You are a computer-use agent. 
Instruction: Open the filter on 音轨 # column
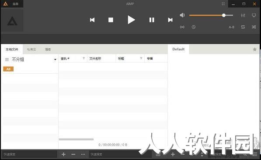click(x=84, y=58)
